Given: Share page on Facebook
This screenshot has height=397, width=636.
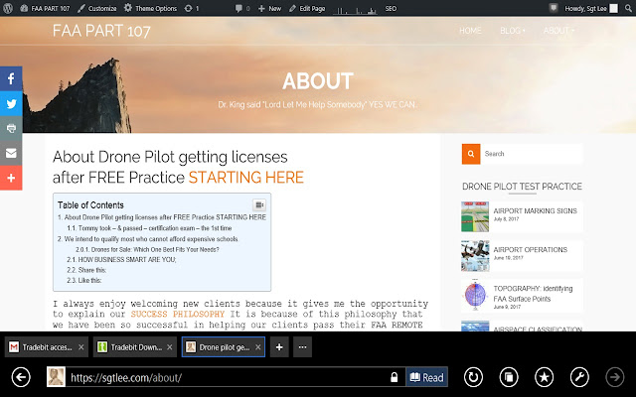Looking at the screenshot, I should point(11,78).
